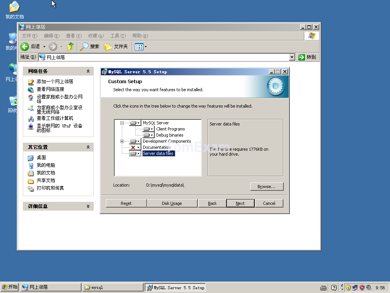Viewport: 390px width, 293px height.
Task: Select Documentation in feature tree
Action: coord(157,147)
